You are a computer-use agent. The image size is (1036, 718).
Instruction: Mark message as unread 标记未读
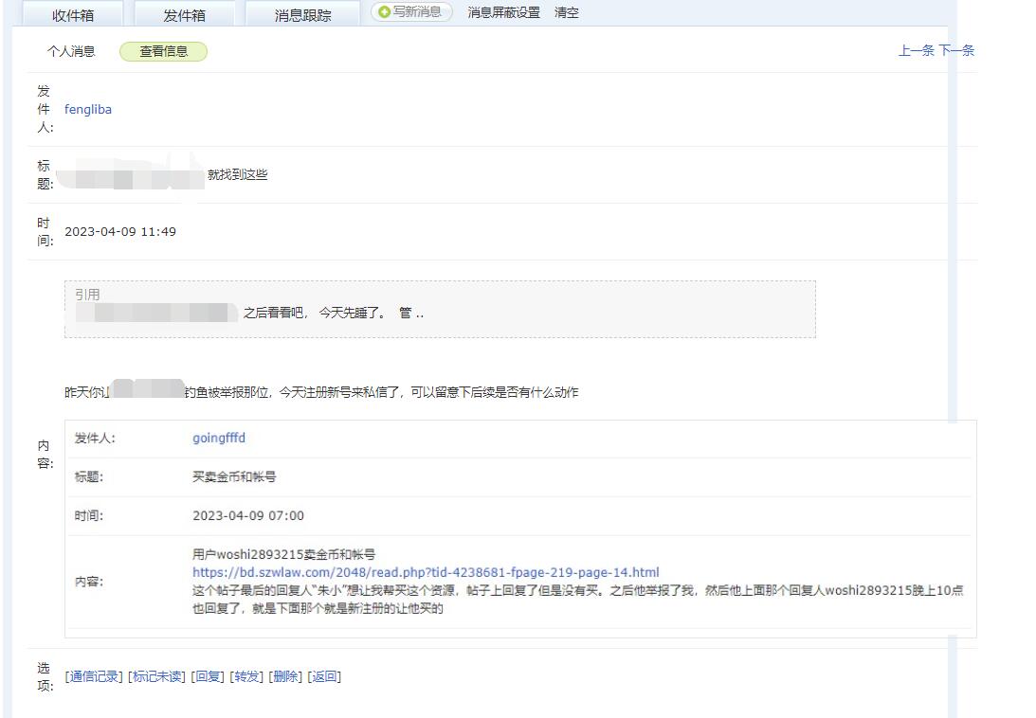[x=156, y=675]
